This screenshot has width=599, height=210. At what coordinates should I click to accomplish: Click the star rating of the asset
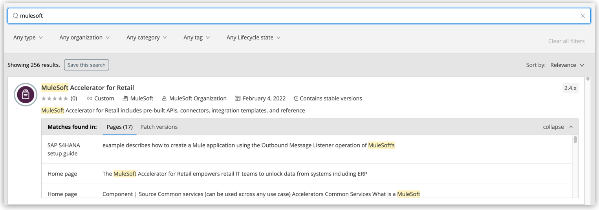pyautogui.click(x=55, y=99)
